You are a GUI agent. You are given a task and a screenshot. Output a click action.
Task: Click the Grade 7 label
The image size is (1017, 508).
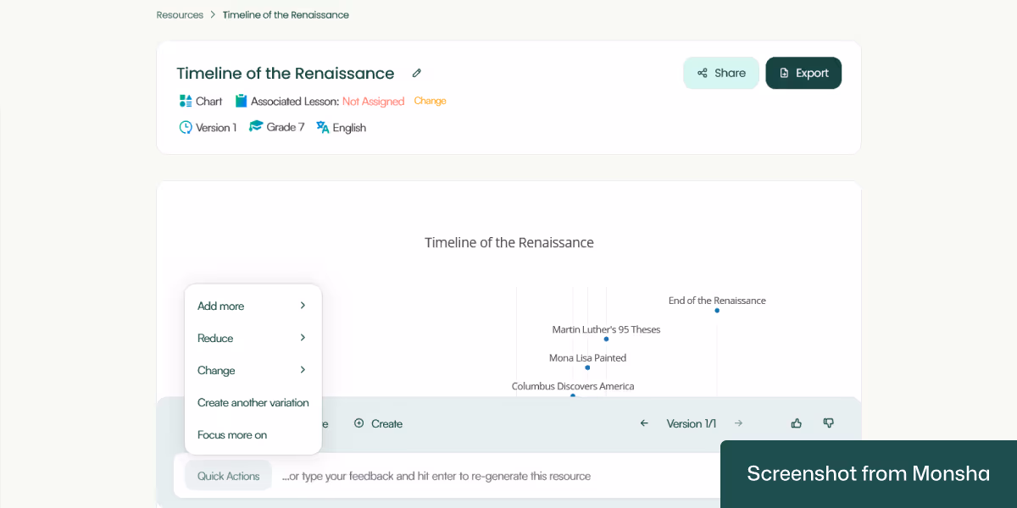click(286, 128)
